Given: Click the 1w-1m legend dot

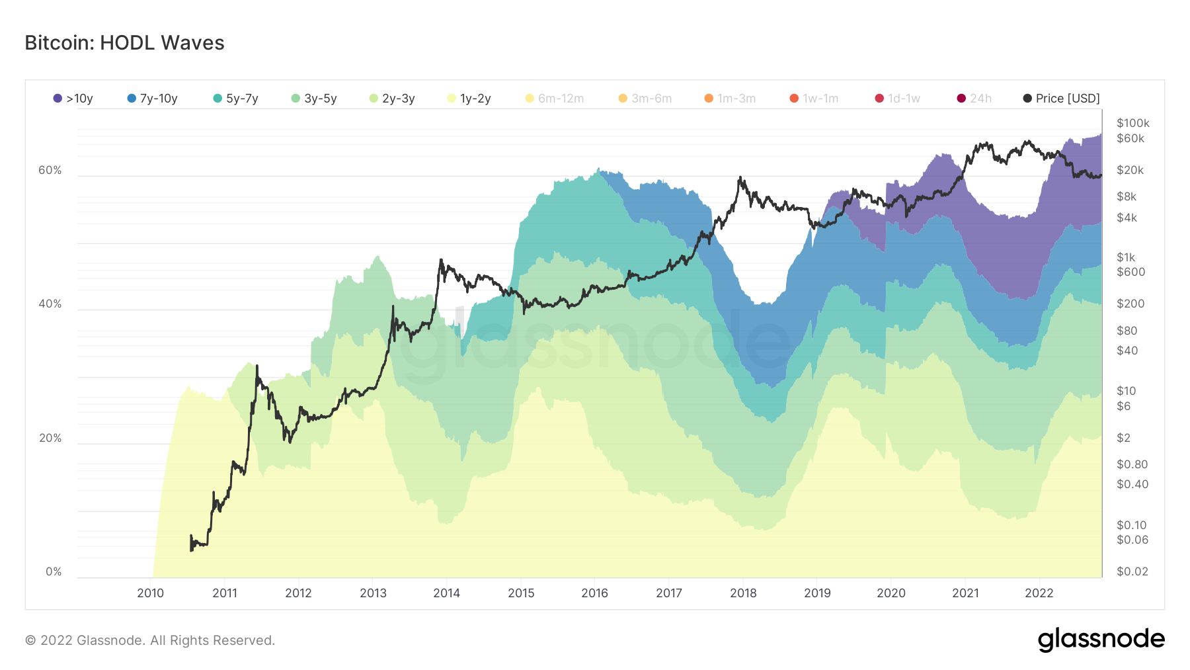Looking at the screenshot, I should pyautogui.click(x=794, y=99).
